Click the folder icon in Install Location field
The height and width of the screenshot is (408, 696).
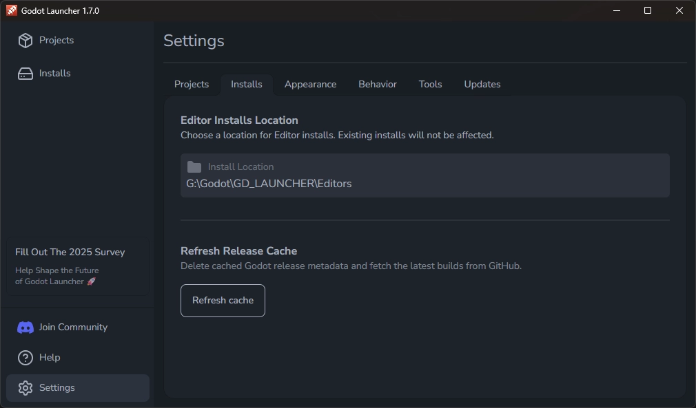194,166
